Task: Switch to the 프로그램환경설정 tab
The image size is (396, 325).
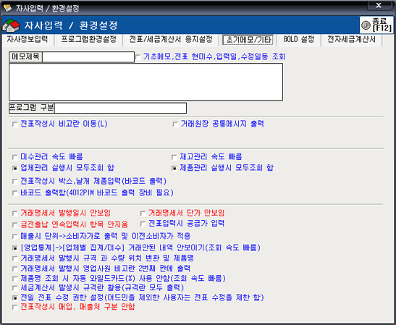Action: point(89,40)
